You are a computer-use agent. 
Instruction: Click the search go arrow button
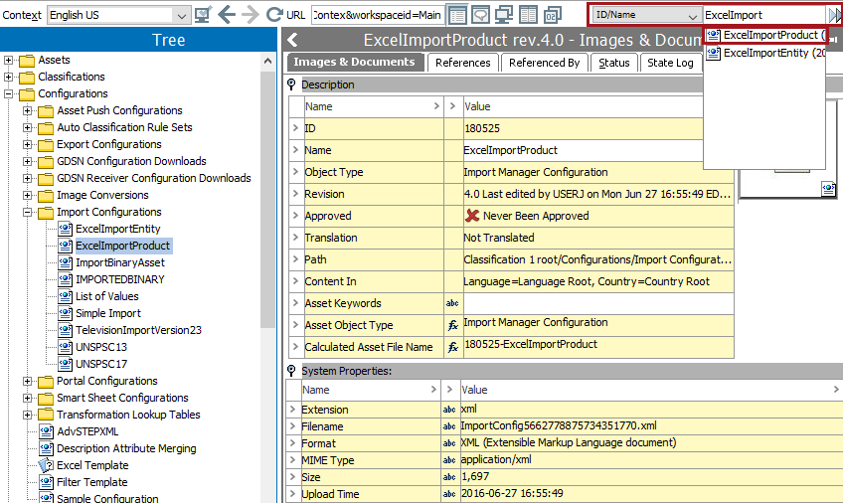[834, 15]
